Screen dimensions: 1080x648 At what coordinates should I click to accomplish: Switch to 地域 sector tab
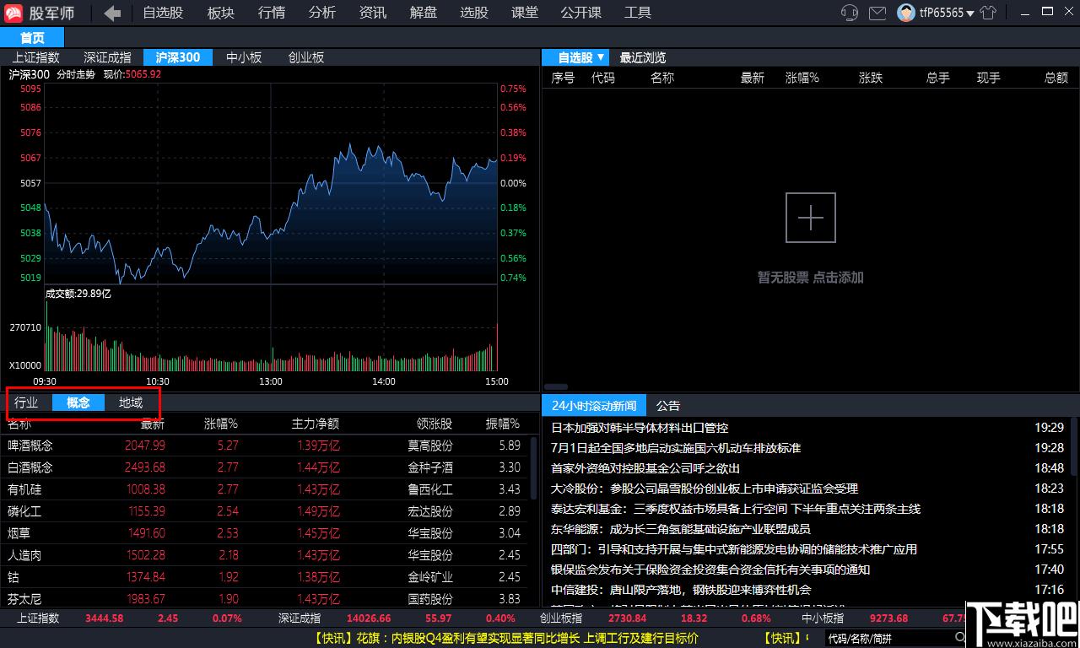[130, 402]
